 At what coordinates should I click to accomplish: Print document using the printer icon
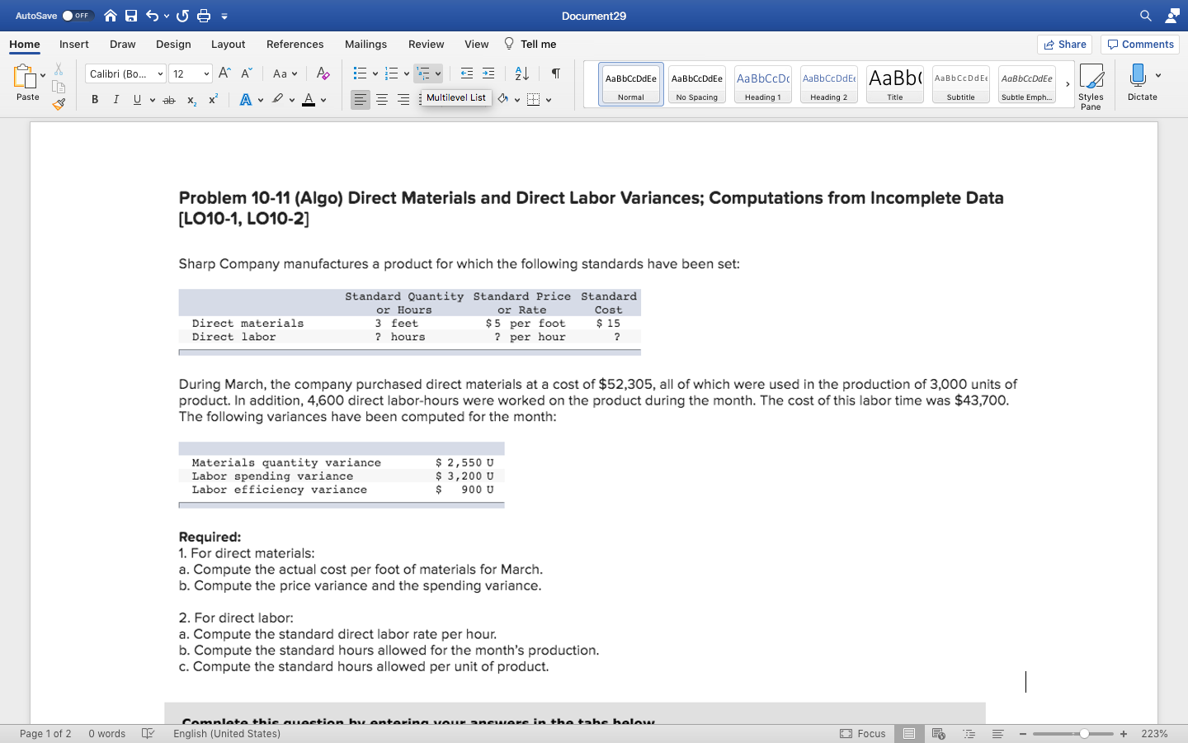point(204,16)
